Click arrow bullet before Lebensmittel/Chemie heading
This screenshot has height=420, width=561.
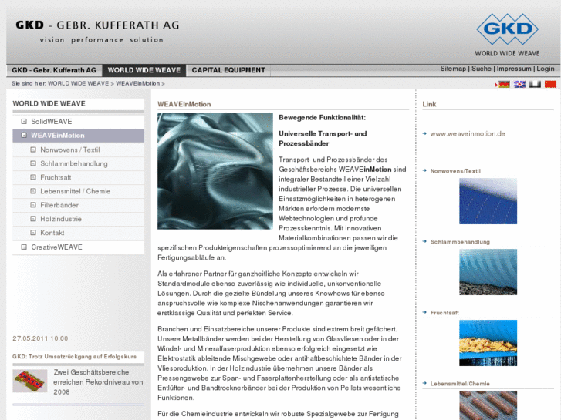pos(424,383)
